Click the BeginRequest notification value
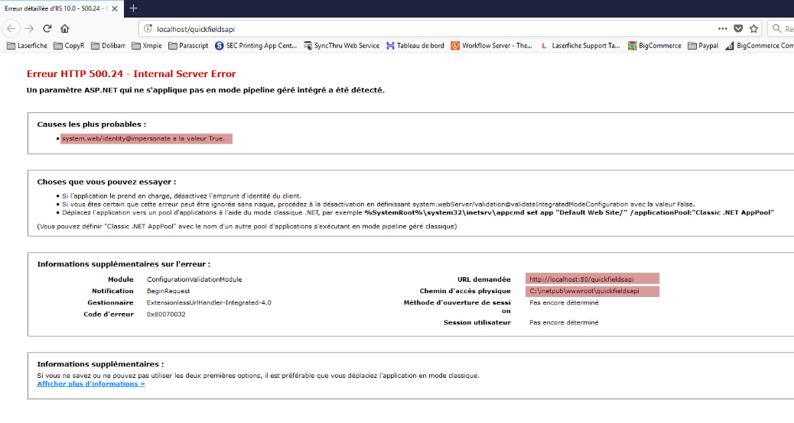 point(168,291)
